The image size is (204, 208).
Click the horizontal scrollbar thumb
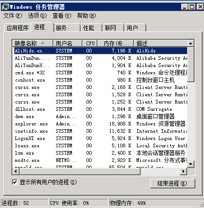[x=80, y=172]
